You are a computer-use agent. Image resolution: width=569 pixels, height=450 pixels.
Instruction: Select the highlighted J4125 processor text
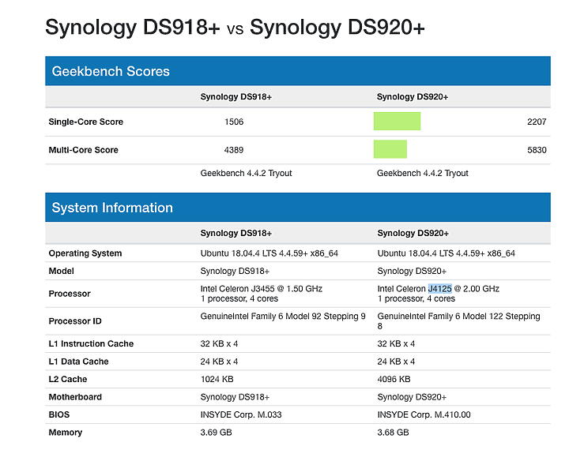[x=440, y=289]
